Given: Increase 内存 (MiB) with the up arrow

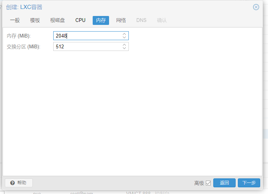Looking at the screenshot, I should coord(124,34).
